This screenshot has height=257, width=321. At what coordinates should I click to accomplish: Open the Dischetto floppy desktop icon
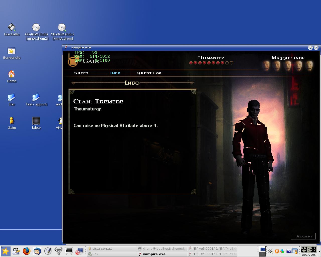(12, 30)
